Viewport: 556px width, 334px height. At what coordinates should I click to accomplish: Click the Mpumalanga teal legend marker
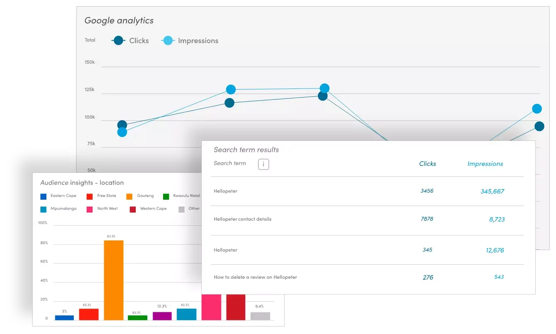click(44, 209)
